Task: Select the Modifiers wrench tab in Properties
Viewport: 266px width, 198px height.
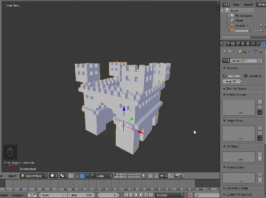Action: coord(258,44)
